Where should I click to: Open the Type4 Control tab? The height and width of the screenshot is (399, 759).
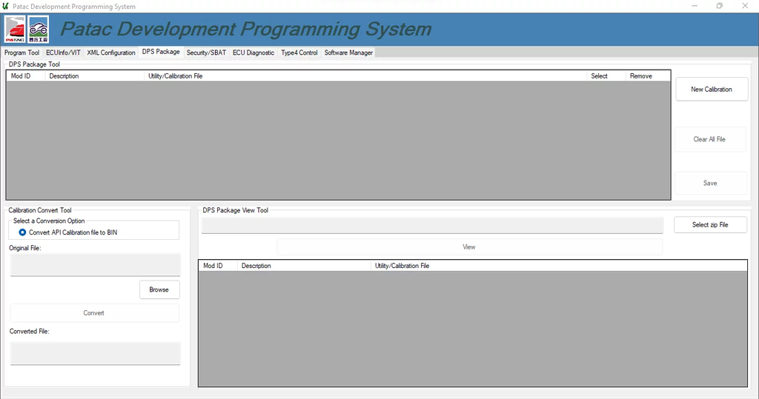(x=299, y=53)
